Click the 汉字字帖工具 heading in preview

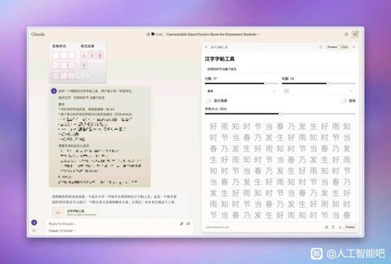click(x=220, y=59)
